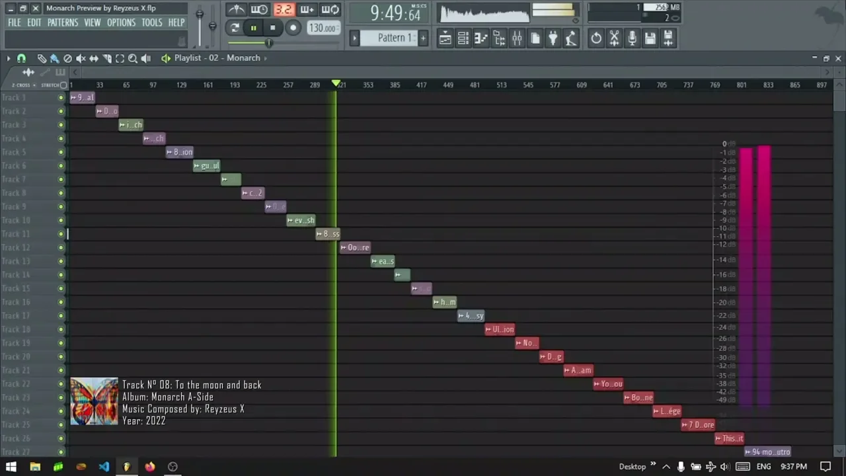Image resolution: width=846 pixels, height=476 pixels.
Task: Select the Draw pencil tool in Playlist
Action: pyautogui.click(x=42, y=58)
